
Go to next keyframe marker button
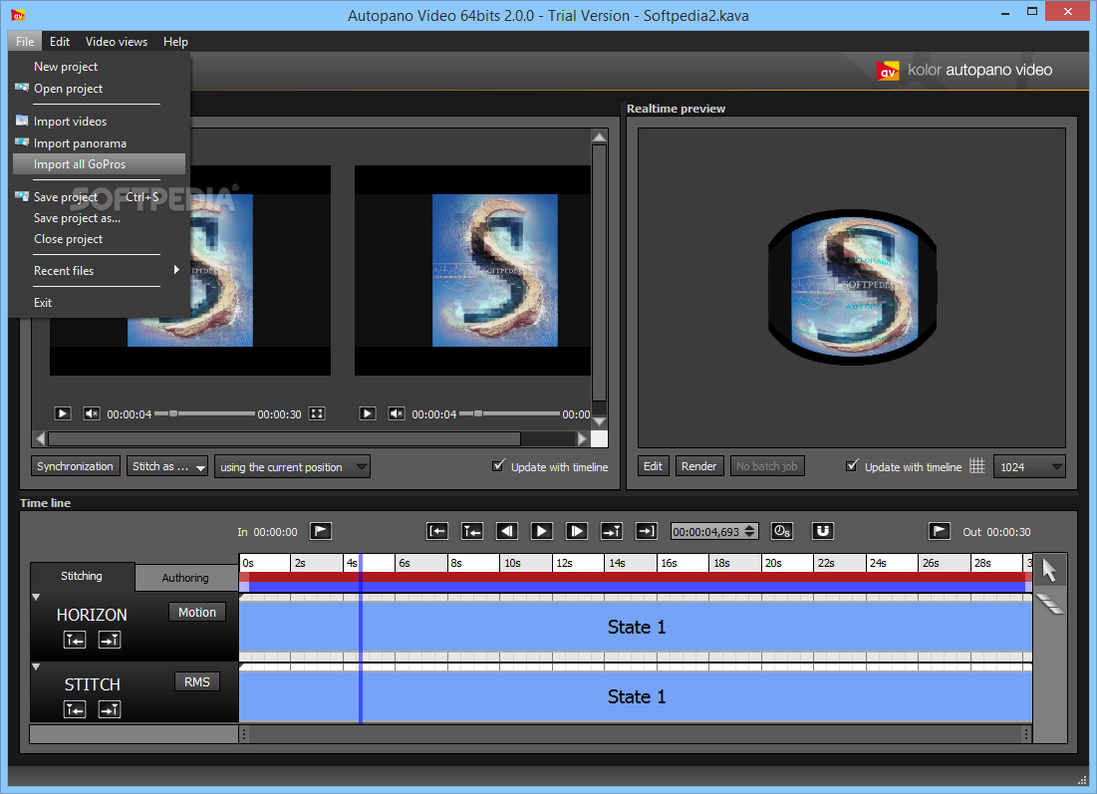click(x=612, y=531)
